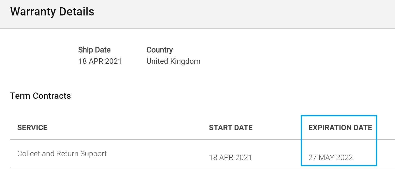Select the Ship Date label
This screenshot has height=185, width=395.
(94, 50)
